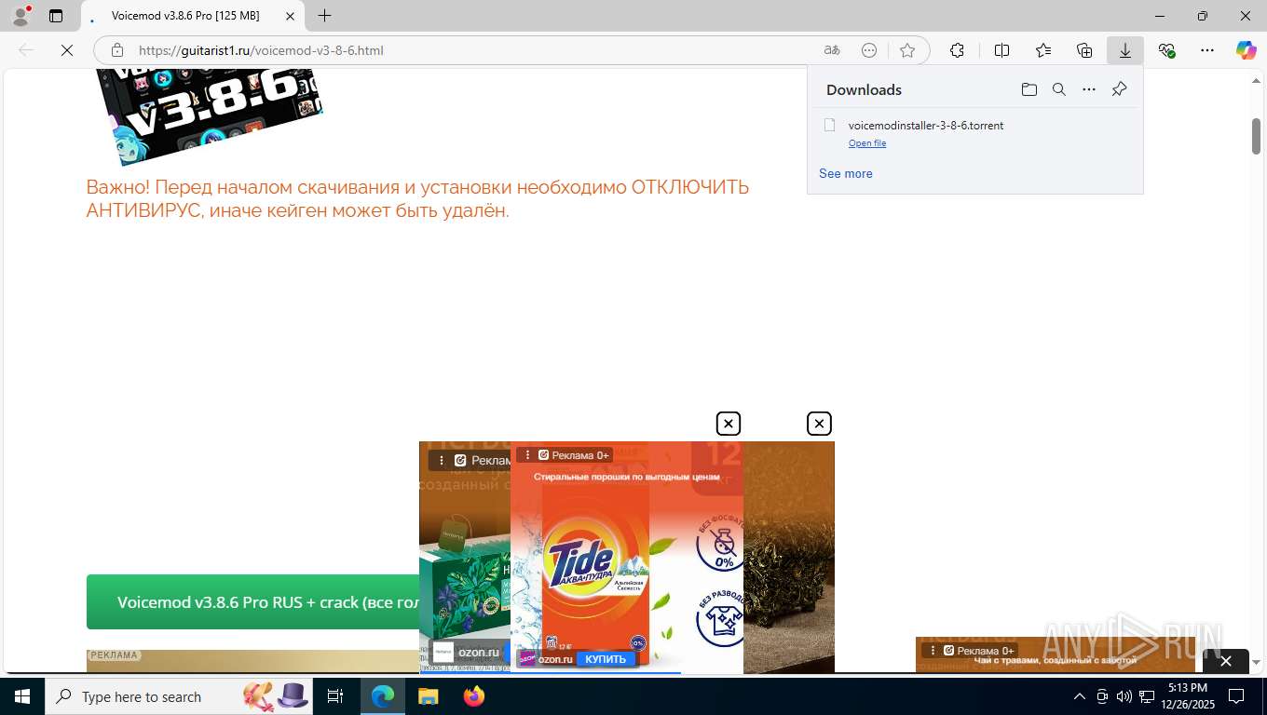
Task: Open Browser essentials heart icon
Action: (1166, 50)
